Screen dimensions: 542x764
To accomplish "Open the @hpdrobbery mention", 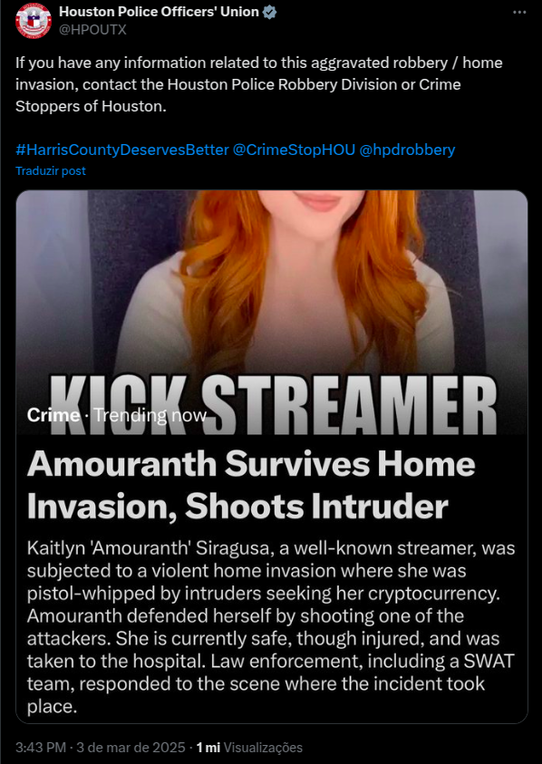I will 407,150.
